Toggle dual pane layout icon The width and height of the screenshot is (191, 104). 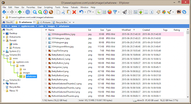[146, 12]
